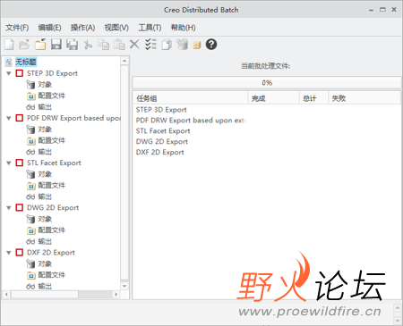Open the 编辑(E) menu
403x326 pixels.
(50, 28)
